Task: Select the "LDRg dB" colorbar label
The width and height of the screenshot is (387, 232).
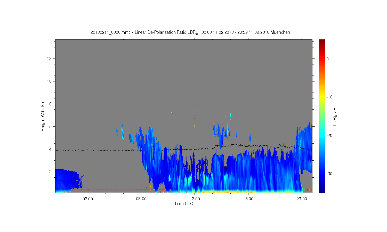Action: 335,117
